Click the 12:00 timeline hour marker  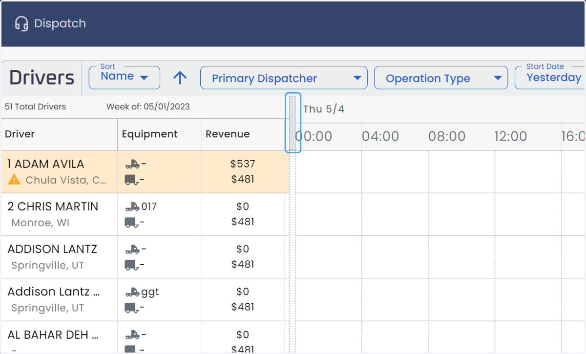click(x=511, y=136)
